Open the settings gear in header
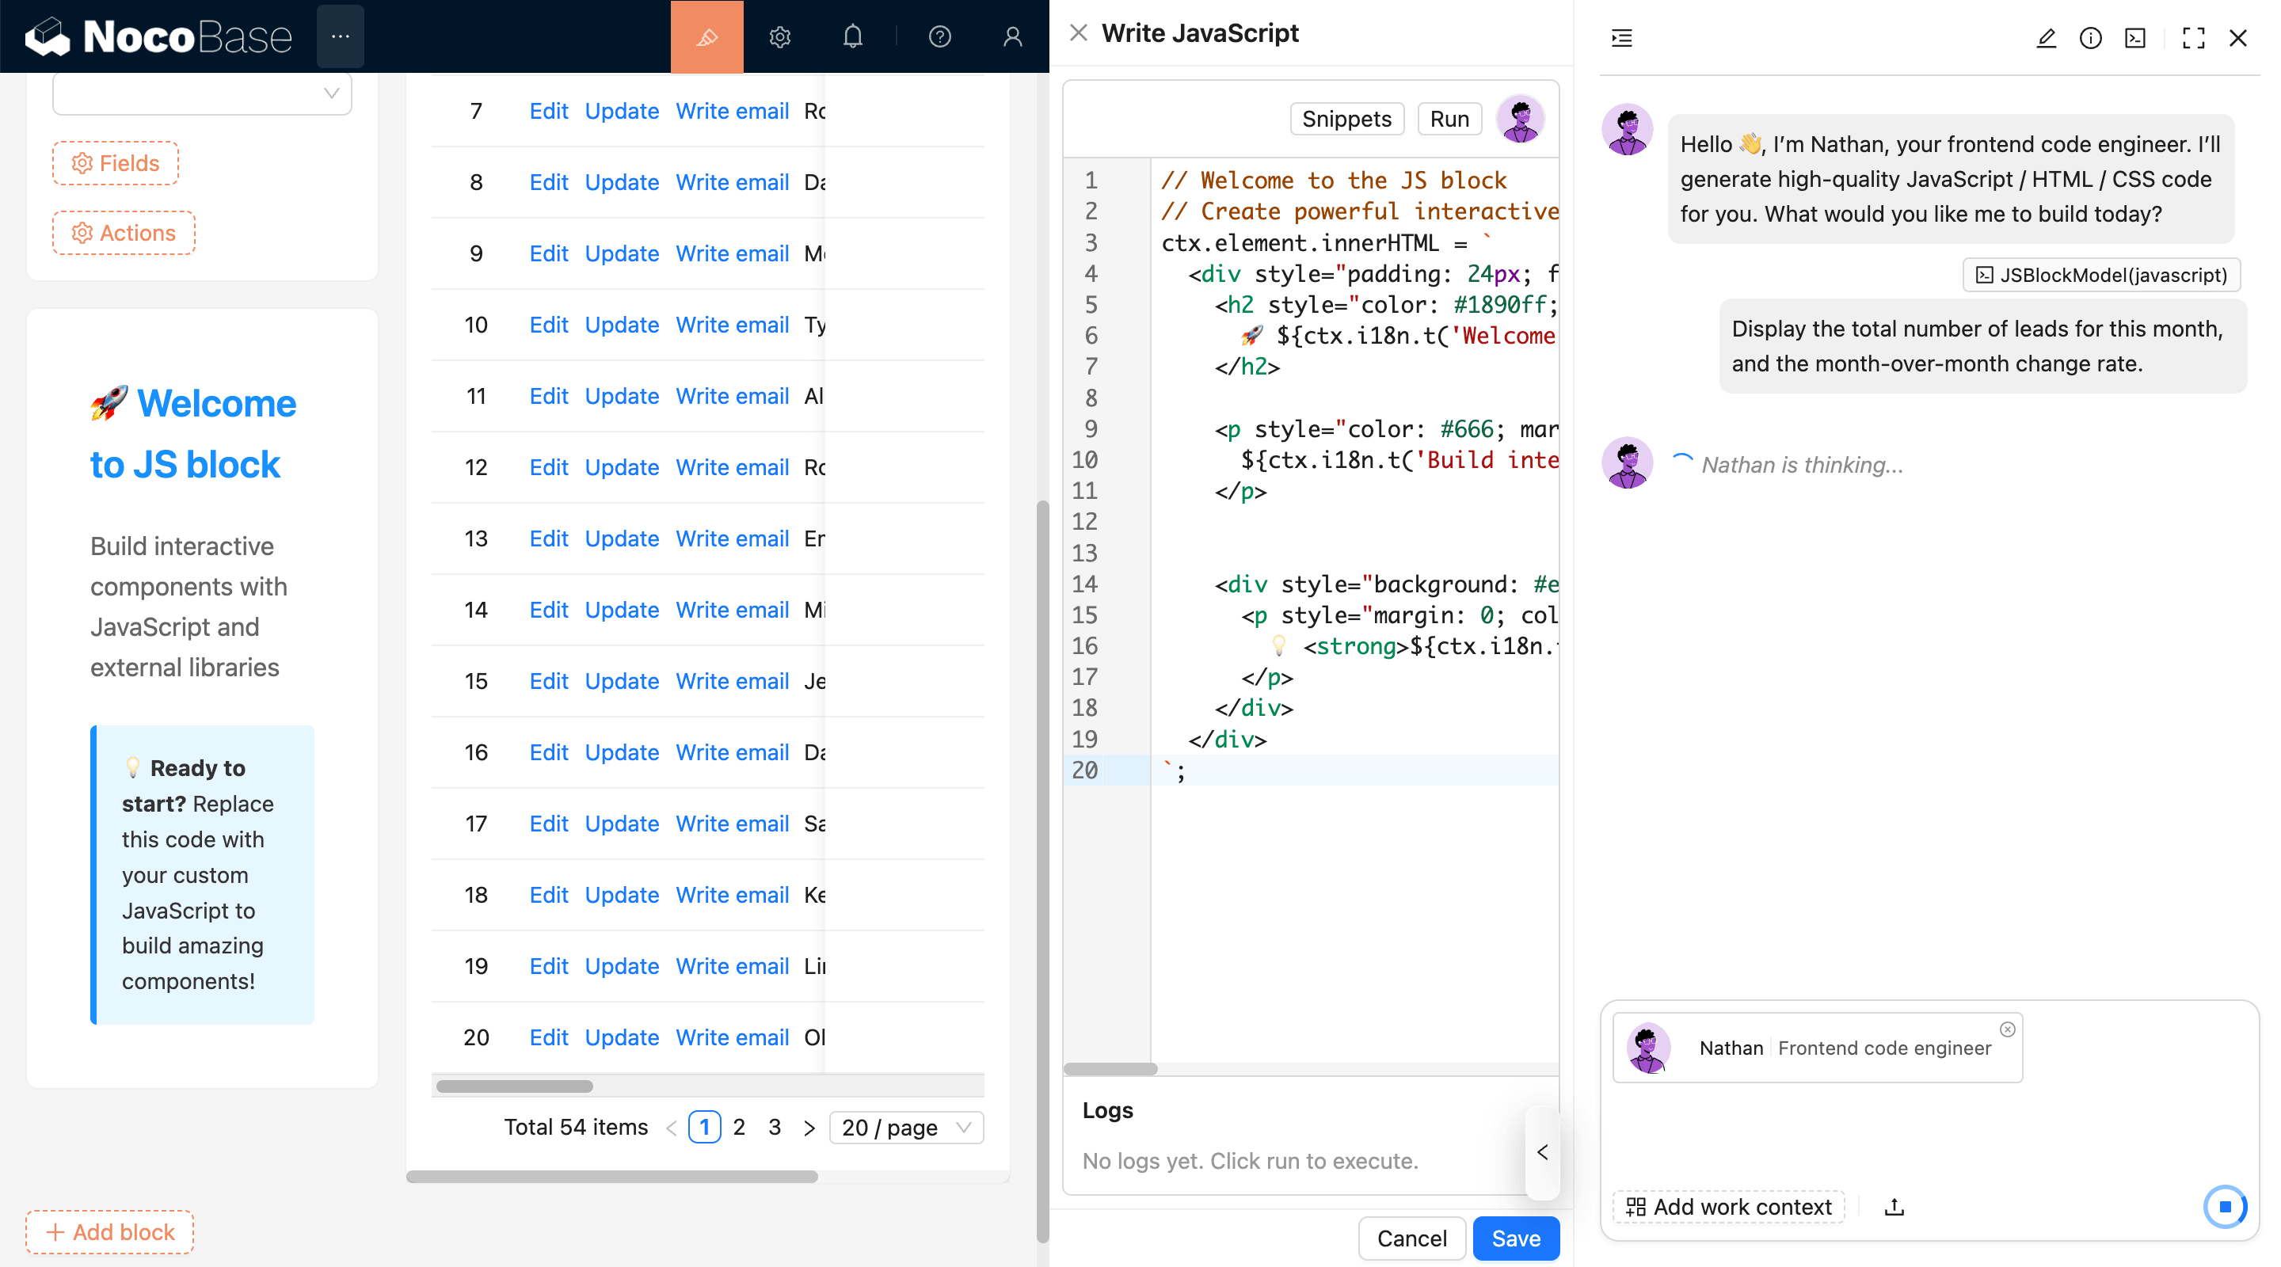This screenshot has width=2281, height=1267. [779, 36]
